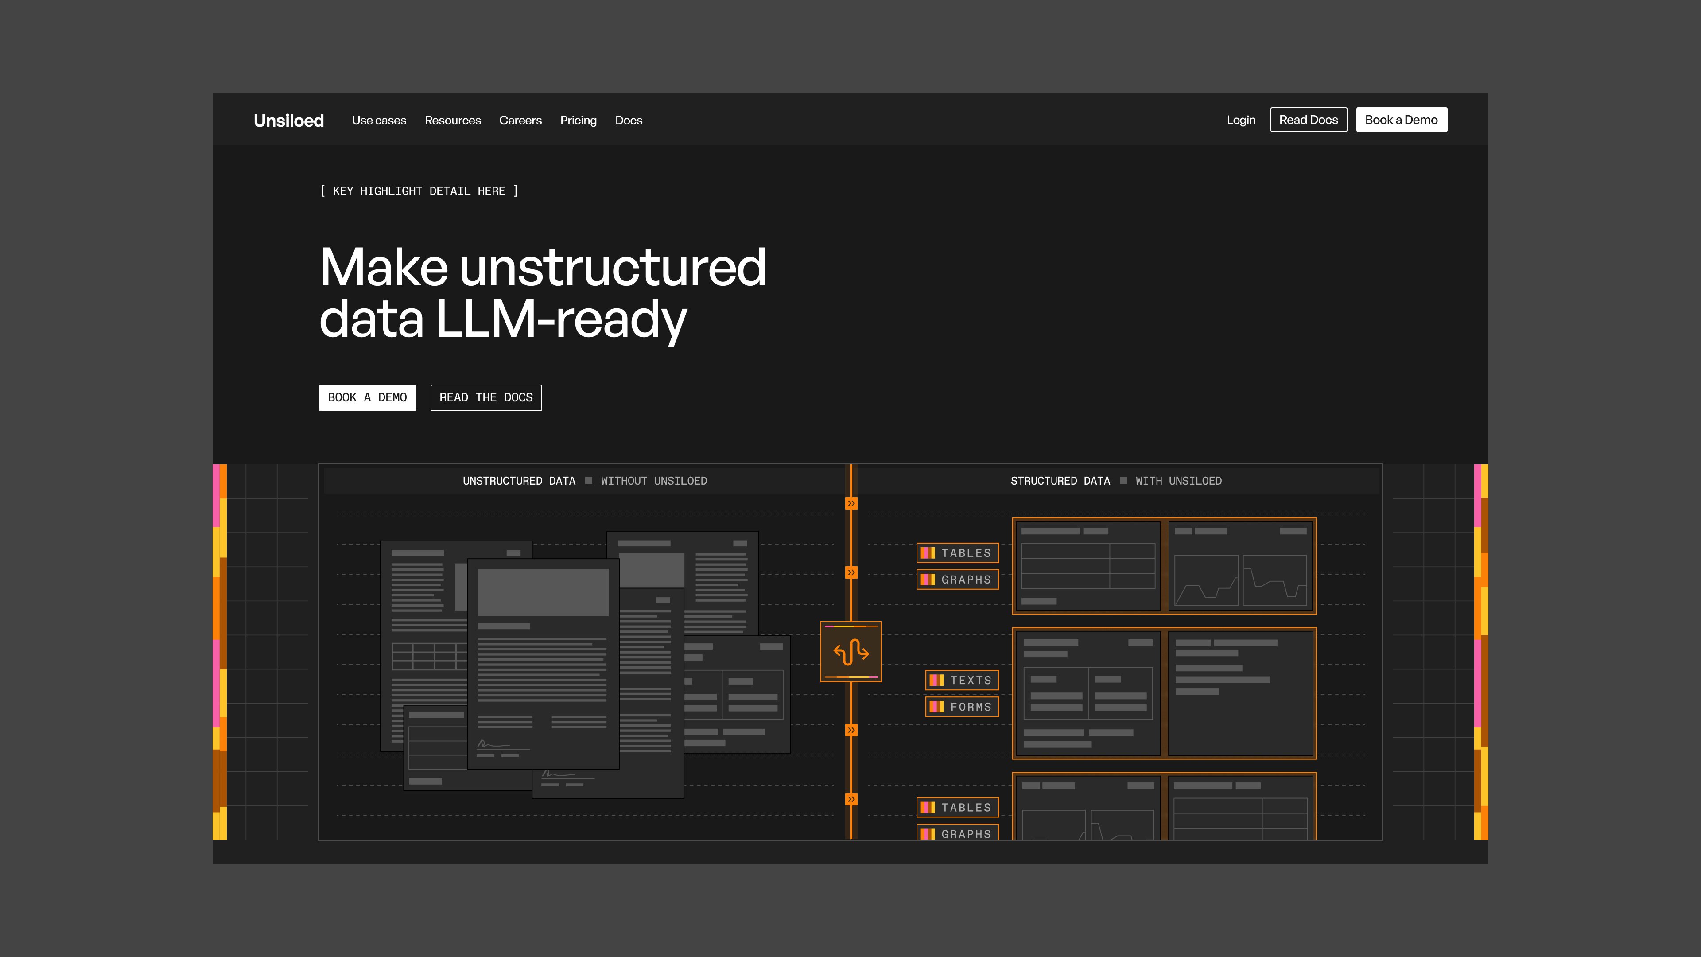Click the central orange transform icon
1701x957 pixels.
click(850, 652)
